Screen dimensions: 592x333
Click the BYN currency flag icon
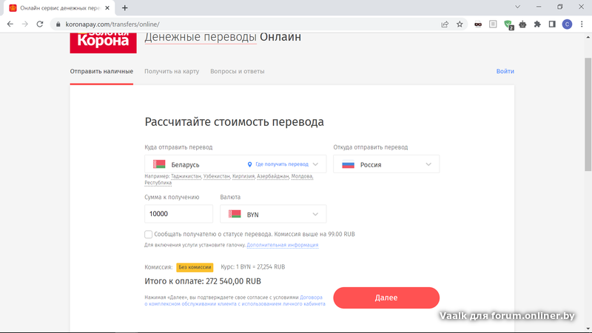pyautogui.click(x=235, y=214)
